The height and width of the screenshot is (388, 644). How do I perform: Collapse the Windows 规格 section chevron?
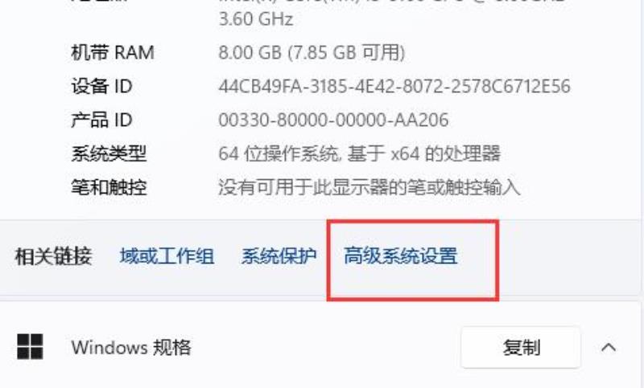tap(609, 348)
